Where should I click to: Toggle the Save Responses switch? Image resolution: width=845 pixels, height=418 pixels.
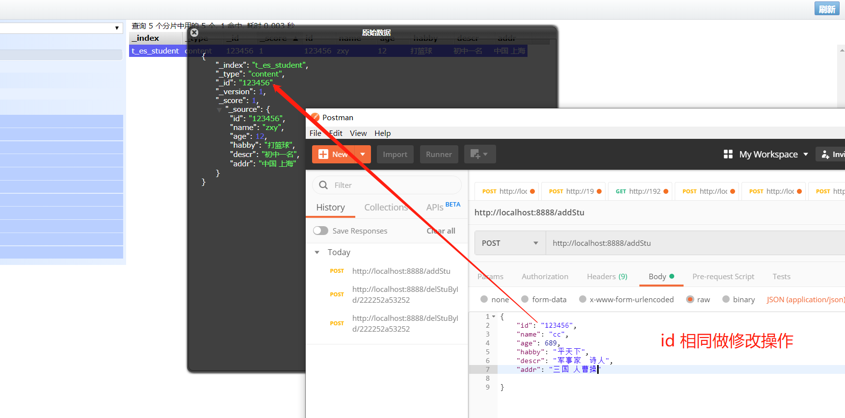point(320,231)
